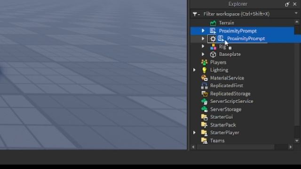Expand the selected ProximityPrompt row
Viewport: 301px width, 169px height.
(203, 31)
